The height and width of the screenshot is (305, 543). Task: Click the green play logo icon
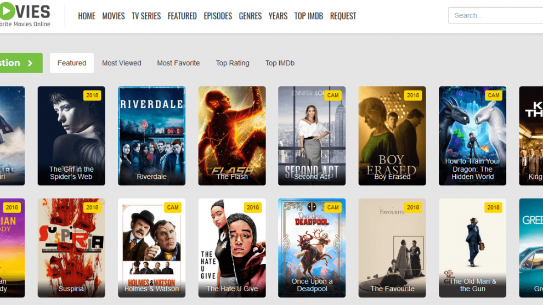coord(7,11)
